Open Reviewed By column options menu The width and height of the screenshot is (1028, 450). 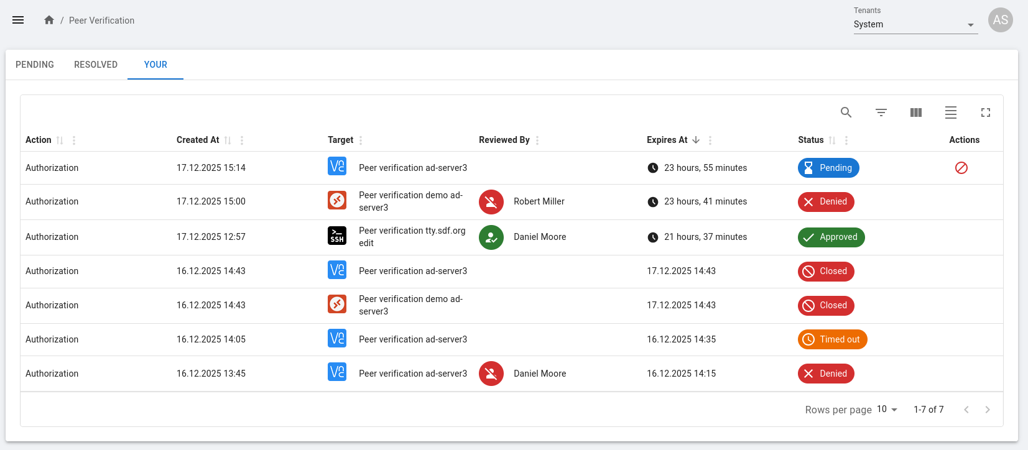pos(537,140)
